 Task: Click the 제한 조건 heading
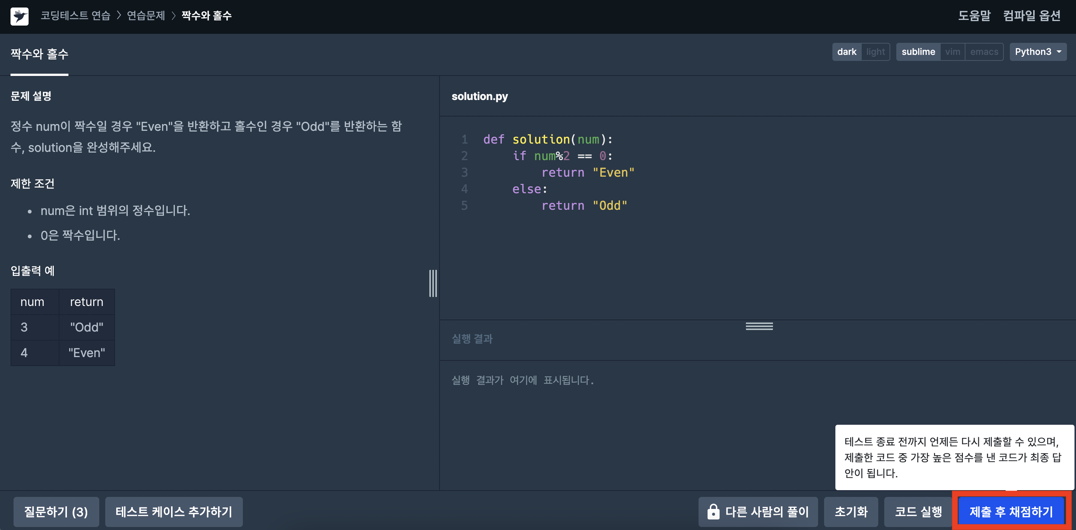(x=33, y=183)
